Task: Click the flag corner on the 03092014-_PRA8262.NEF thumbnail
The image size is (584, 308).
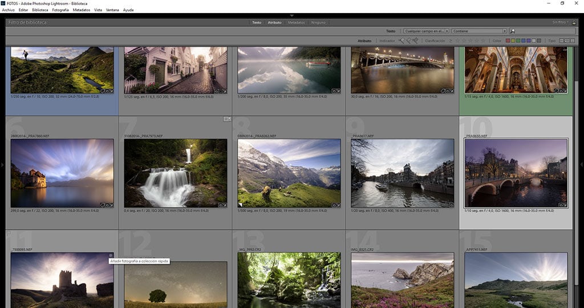Action: (x=240, y=204)
